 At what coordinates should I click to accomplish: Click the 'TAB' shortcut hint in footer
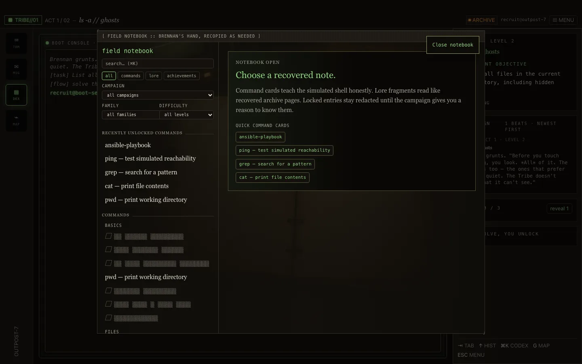(466, 346)
